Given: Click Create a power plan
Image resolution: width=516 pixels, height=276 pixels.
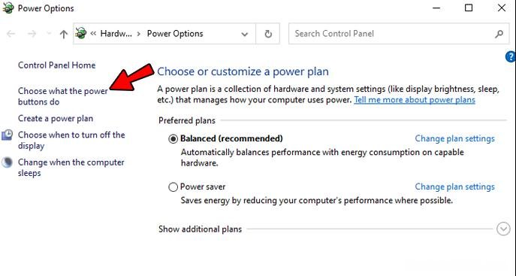Looking at the screenshot, I should click(x=56, y=119).
